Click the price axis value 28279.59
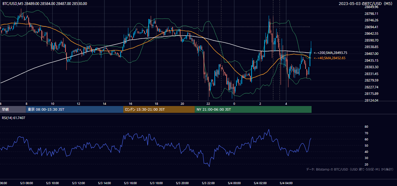The height and width of the screenshot is (186, 397). point(371,80)
